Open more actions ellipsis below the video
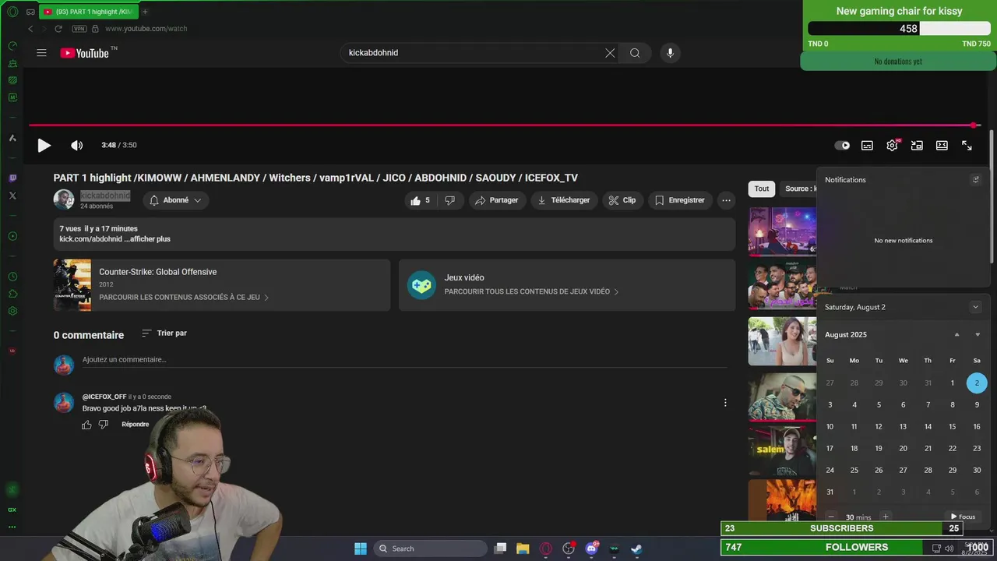The image size is (997, 561). coord(726,200)
